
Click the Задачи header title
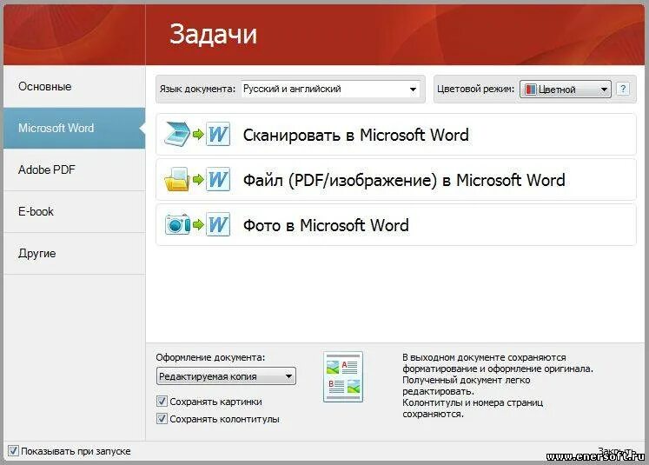(213, 34)
